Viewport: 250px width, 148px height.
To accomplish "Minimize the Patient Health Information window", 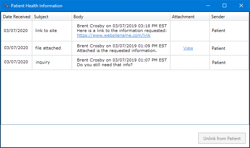I will tap(208, 5).
